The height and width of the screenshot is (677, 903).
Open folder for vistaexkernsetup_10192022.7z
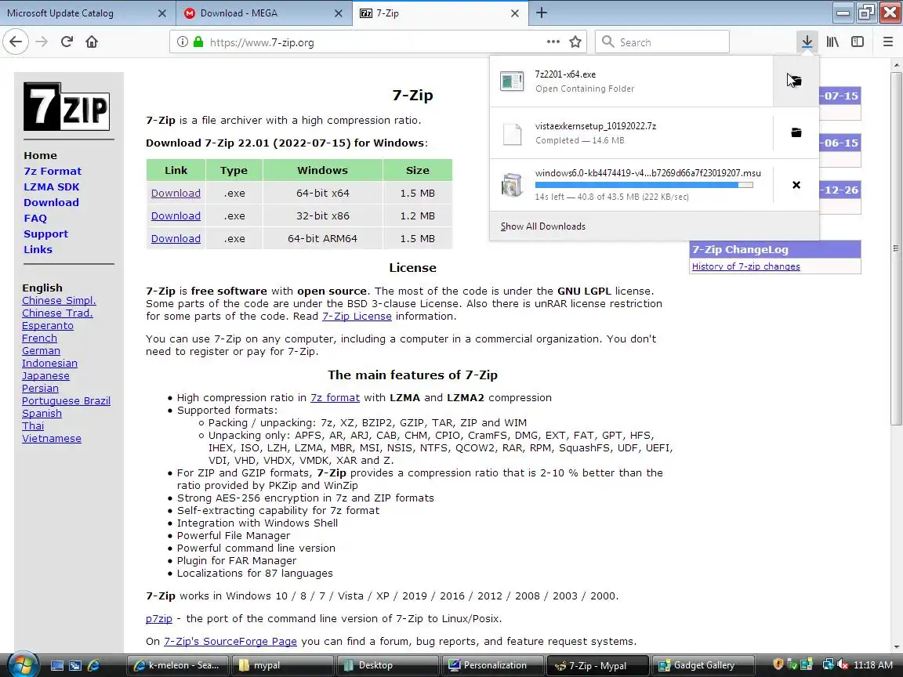click(x=796, y=133)
